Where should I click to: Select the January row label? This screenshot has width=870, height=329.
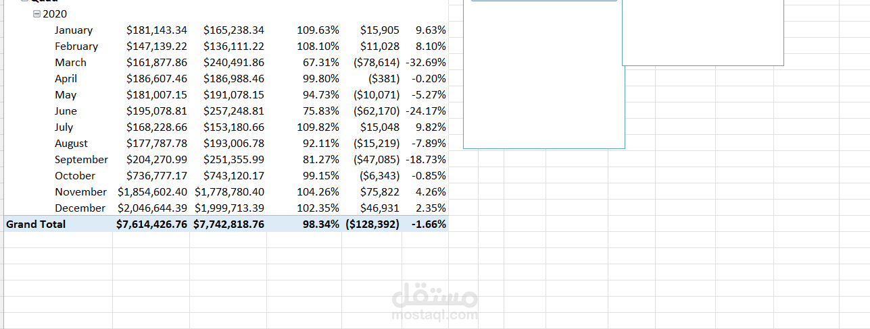(x=74, y=30)
